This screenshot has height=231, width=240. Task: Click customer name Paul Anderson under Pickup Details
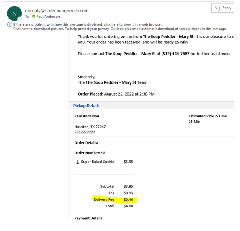pyautogui.click(x=87, y=116)
